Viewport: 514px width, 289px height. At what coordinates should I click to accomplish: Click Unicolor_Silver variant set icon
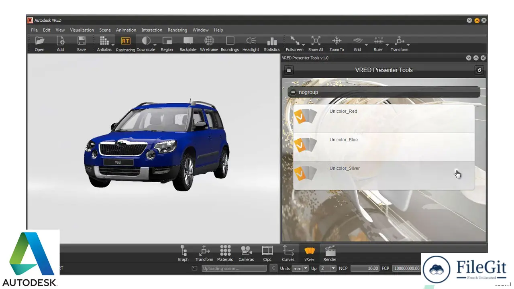point(306,174)
